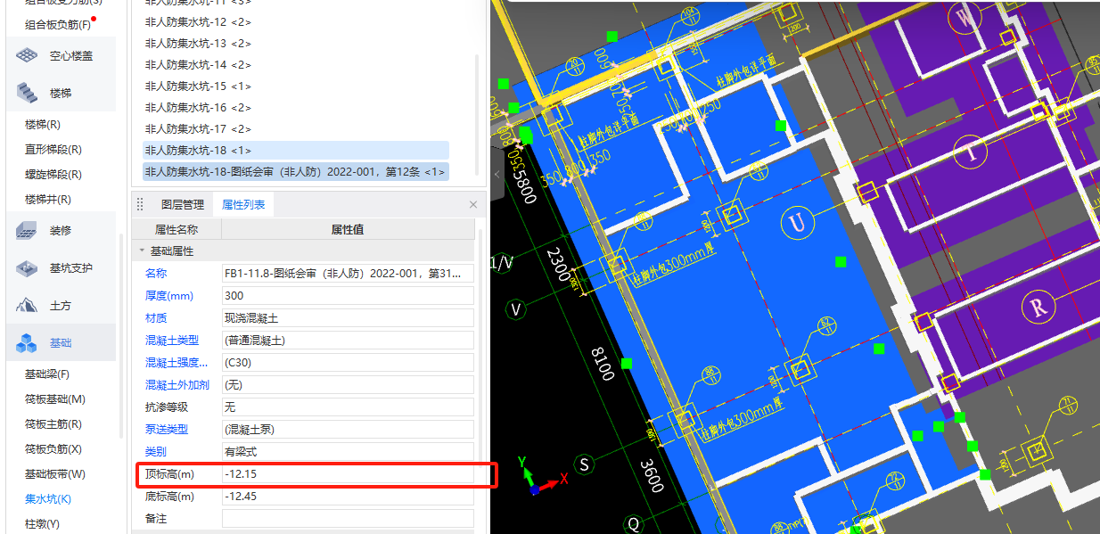The image size is (1100, 534).
Task: Switch to the 图层管理 tab
Action: (182, 204)
